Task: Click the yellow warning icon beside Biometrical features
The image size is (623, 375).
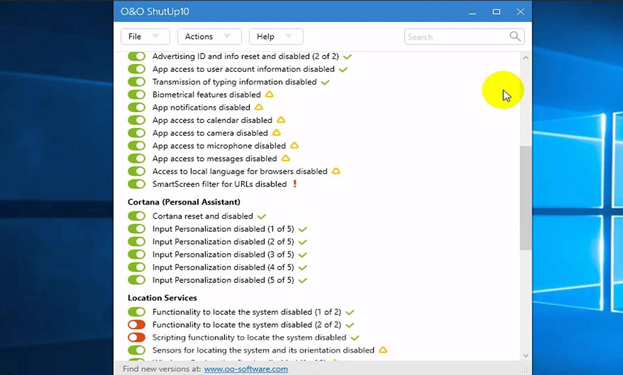Action: [x=270, y=94]
